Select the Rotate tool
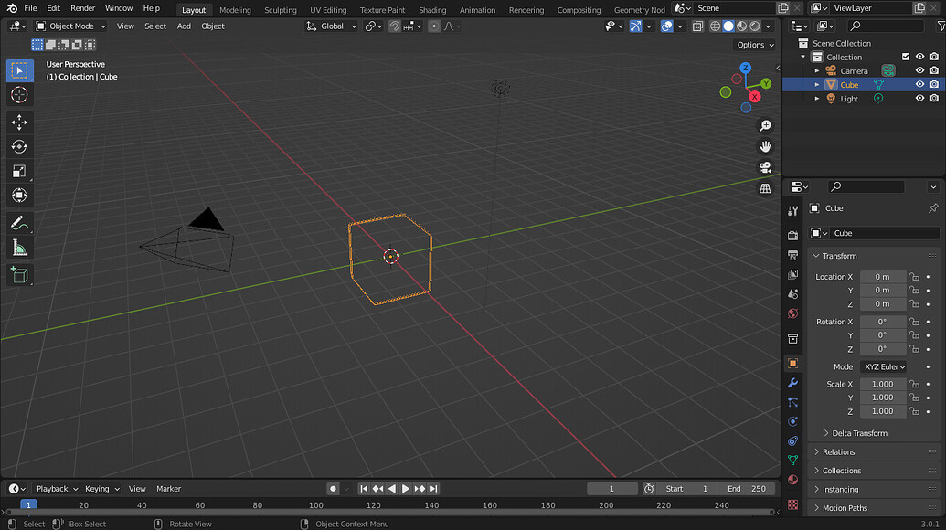This screenshot has width=946, height=530. (x=19, y=146)
